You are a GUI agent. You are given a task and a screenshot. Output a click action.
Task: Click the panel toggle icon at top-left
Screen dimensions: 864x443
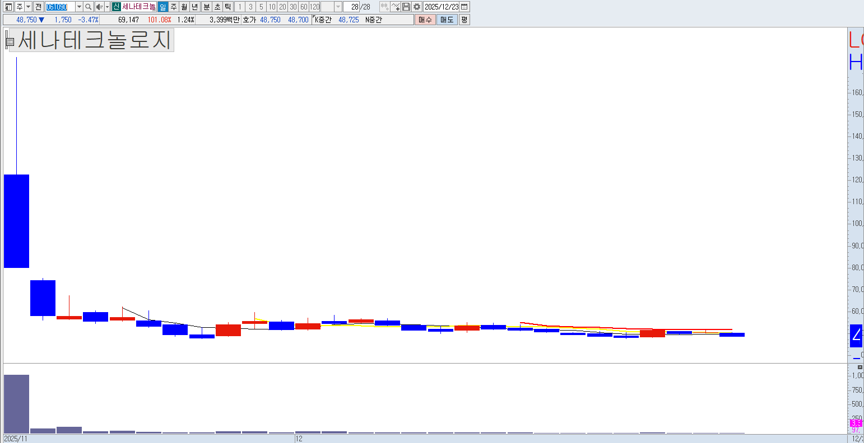(x=8, y=7)
